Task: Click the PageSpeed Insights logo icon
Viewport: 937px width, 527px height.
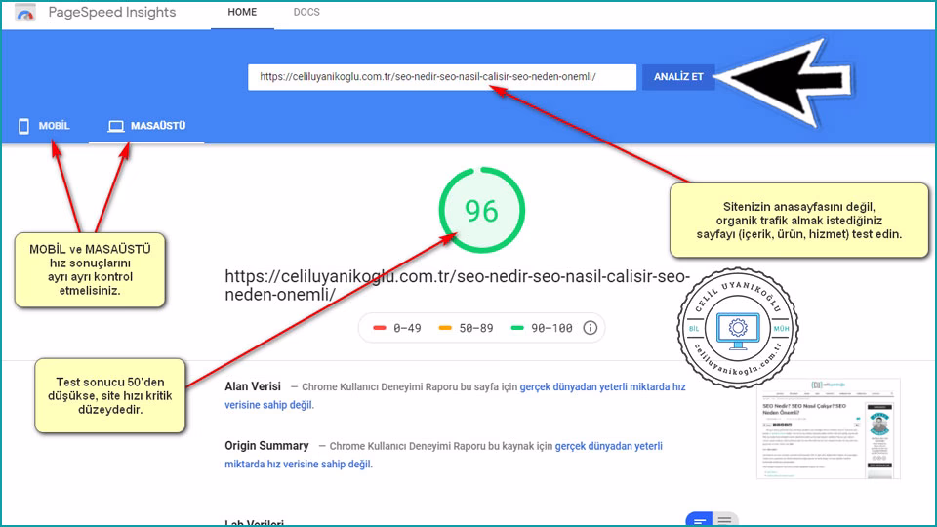Action: pos(25,13)
